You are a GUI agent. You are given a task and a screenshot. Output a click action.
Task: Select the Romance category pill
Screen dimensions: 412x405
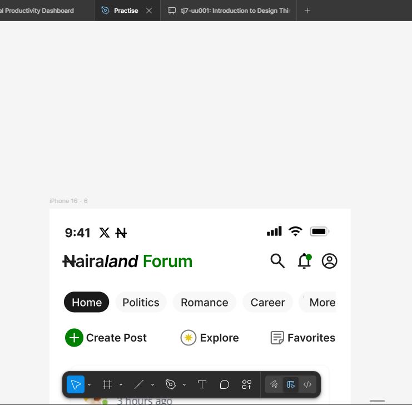tap(205, 302)
